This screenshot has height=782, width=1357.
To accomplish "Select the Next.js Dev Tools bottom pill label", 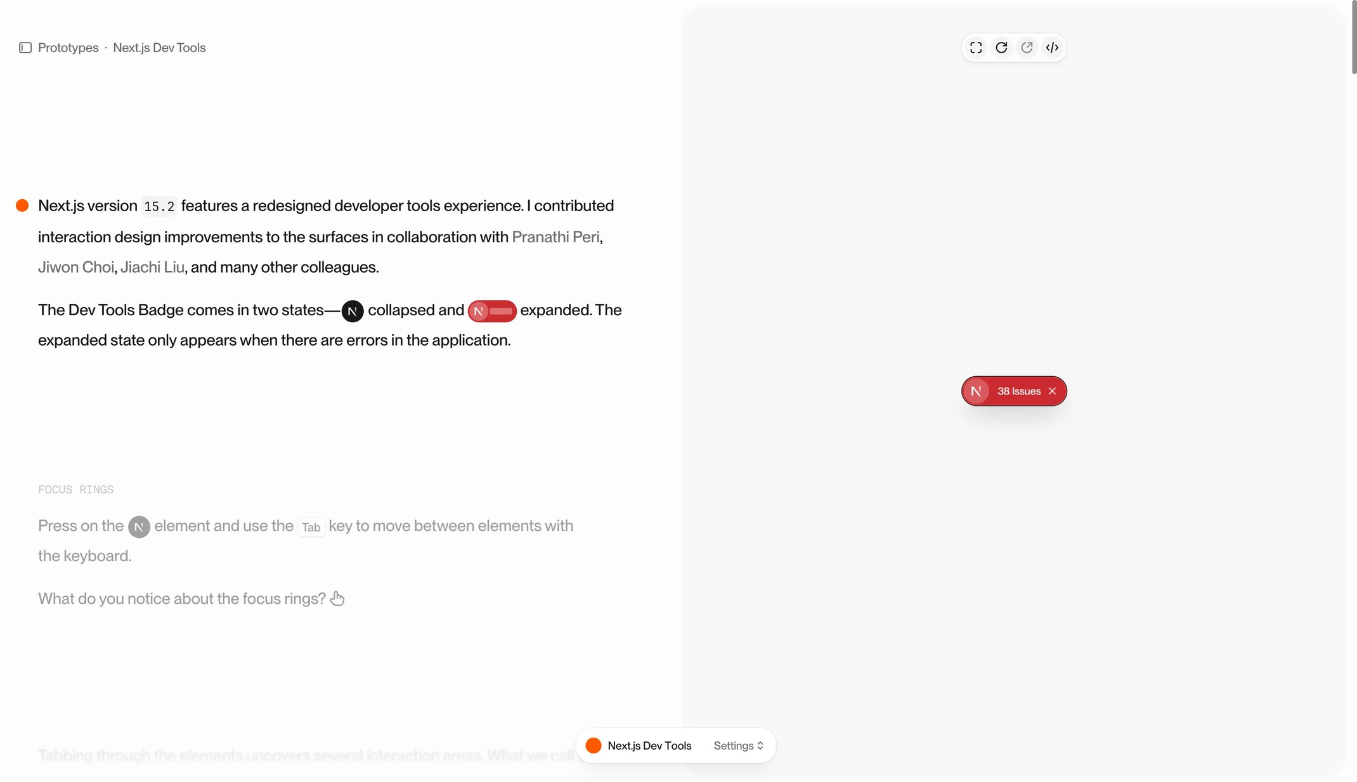I will (x=649, y=746).
